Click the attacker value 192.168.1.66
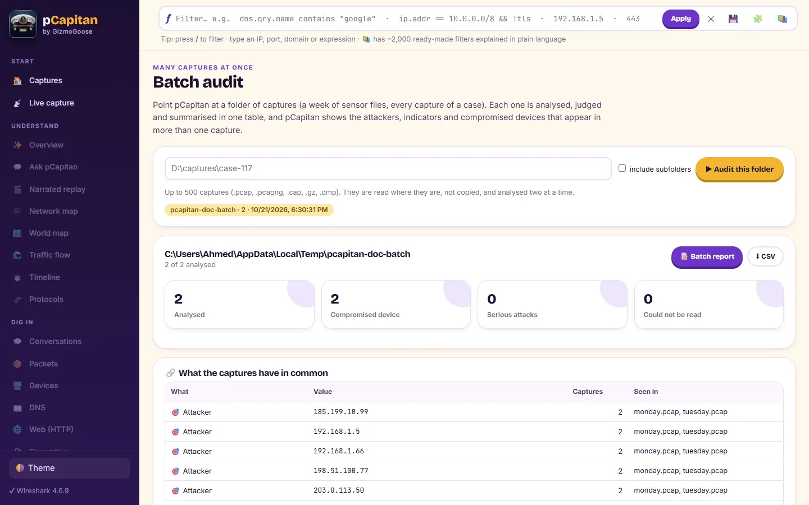 pos(339,451)
